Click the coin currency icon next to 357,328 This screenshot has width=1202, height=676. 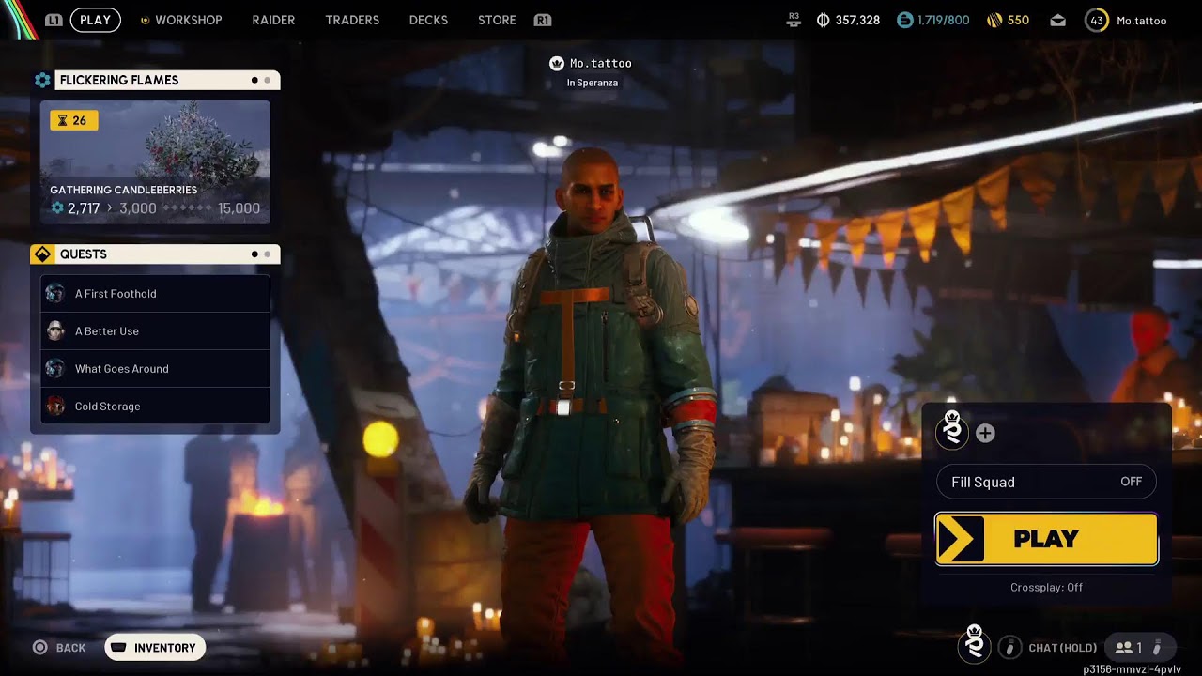tap(824, 20)
